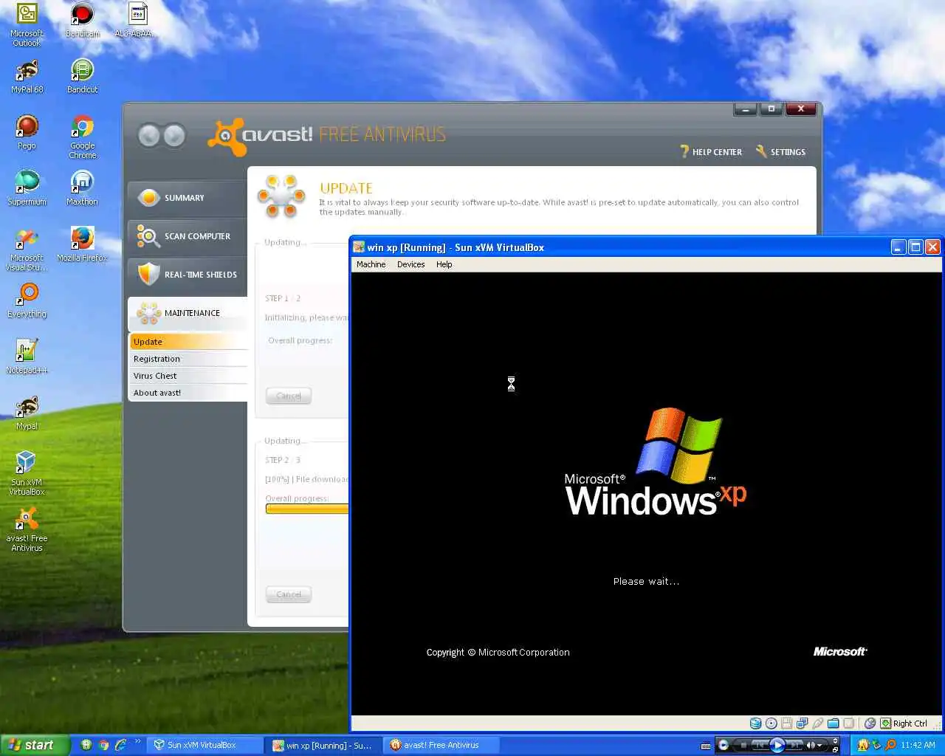Open the Machine menu in VirtualBox

371,264
